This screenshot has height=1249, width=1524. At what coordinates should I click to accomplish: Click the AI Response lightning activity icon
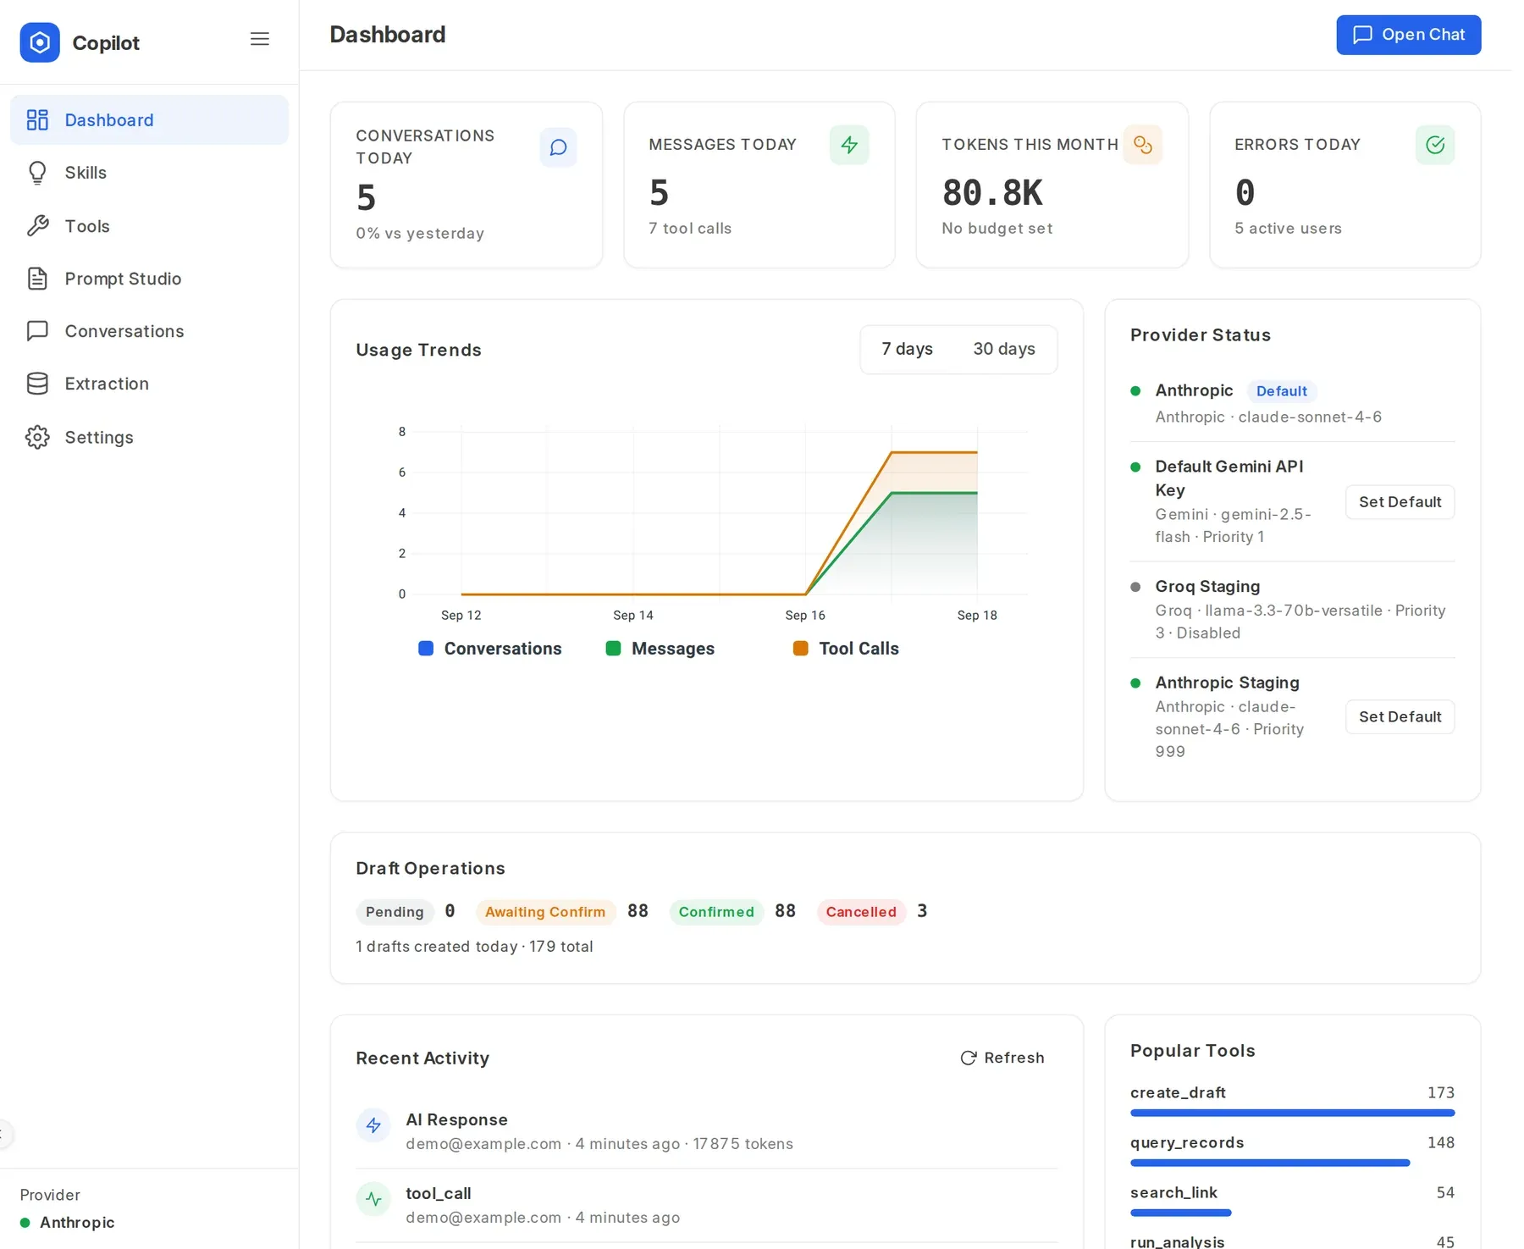pos(373,1125)
